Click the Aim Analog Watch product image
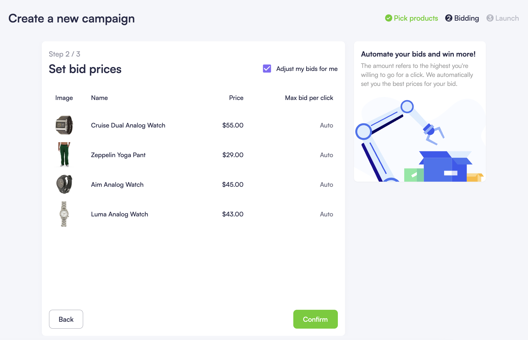528x340 pixels. tap(64, 184)
